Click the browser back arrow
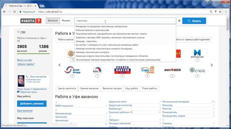This screenshot has height=129, width=231. point(5,12)
